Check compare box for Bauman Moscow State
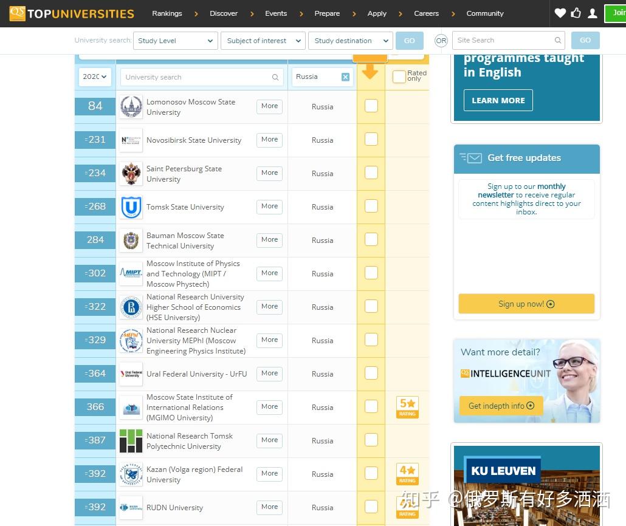The image size is (626, 526). tap(371, 239)
